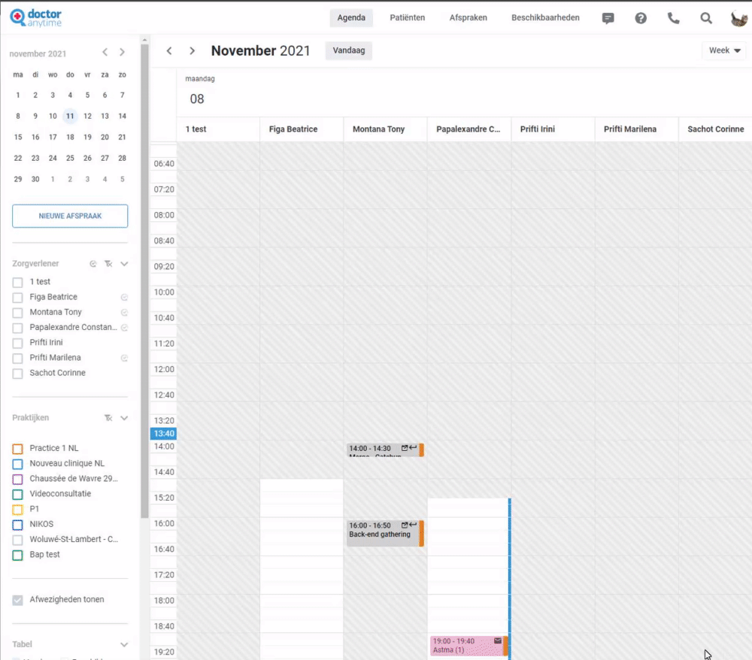
Task: Open search with the magnifying glass icon
Action: click(x=706, y=18)
